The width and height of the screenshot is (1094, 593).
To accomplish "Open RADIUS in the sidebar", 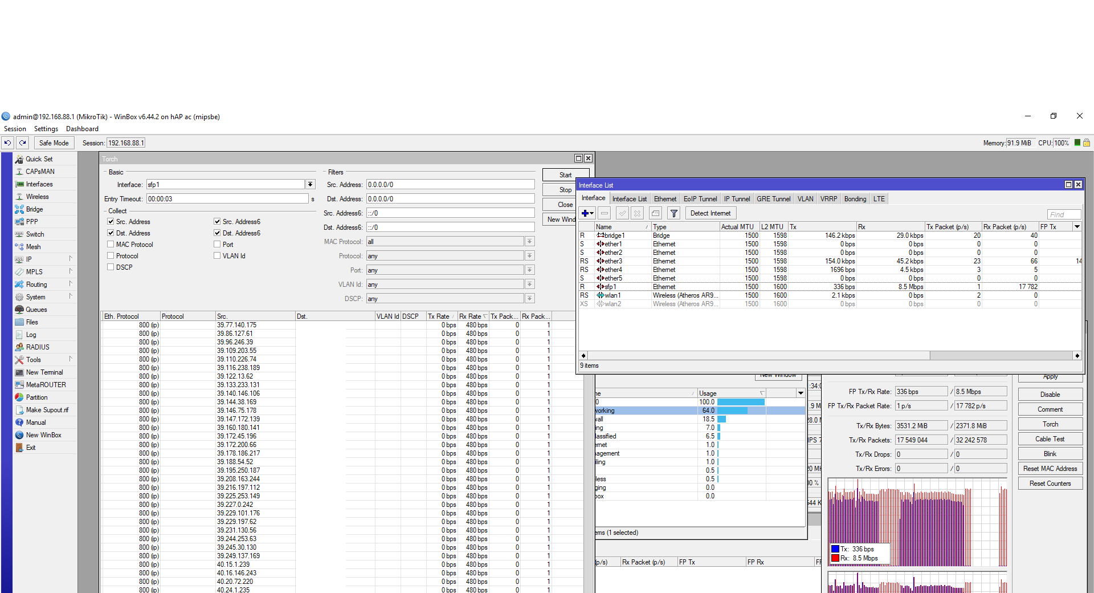I will 38,347.
